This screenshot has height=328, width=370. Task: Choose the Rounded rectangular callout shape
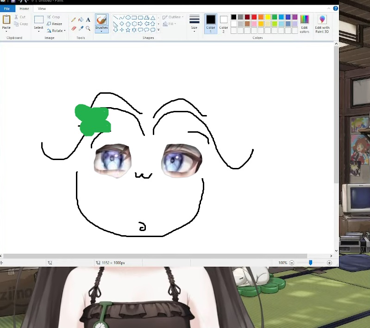[x=140, y=30]
